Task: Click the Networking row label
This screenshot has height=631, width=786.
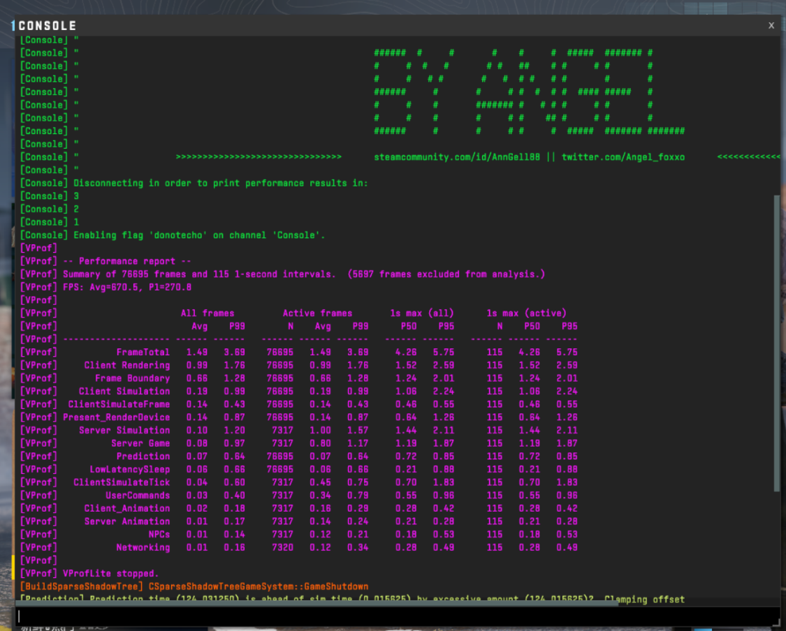Action: [x=143, y=548]
